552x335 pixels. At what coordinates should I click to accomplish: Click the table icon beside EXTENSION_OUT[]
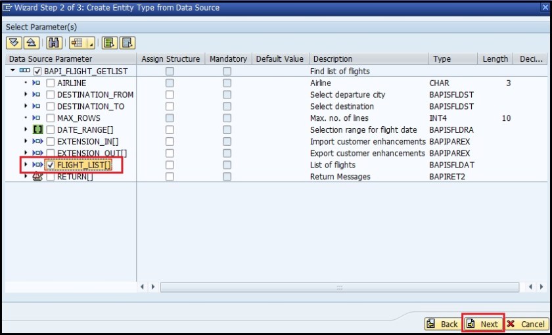37,153
